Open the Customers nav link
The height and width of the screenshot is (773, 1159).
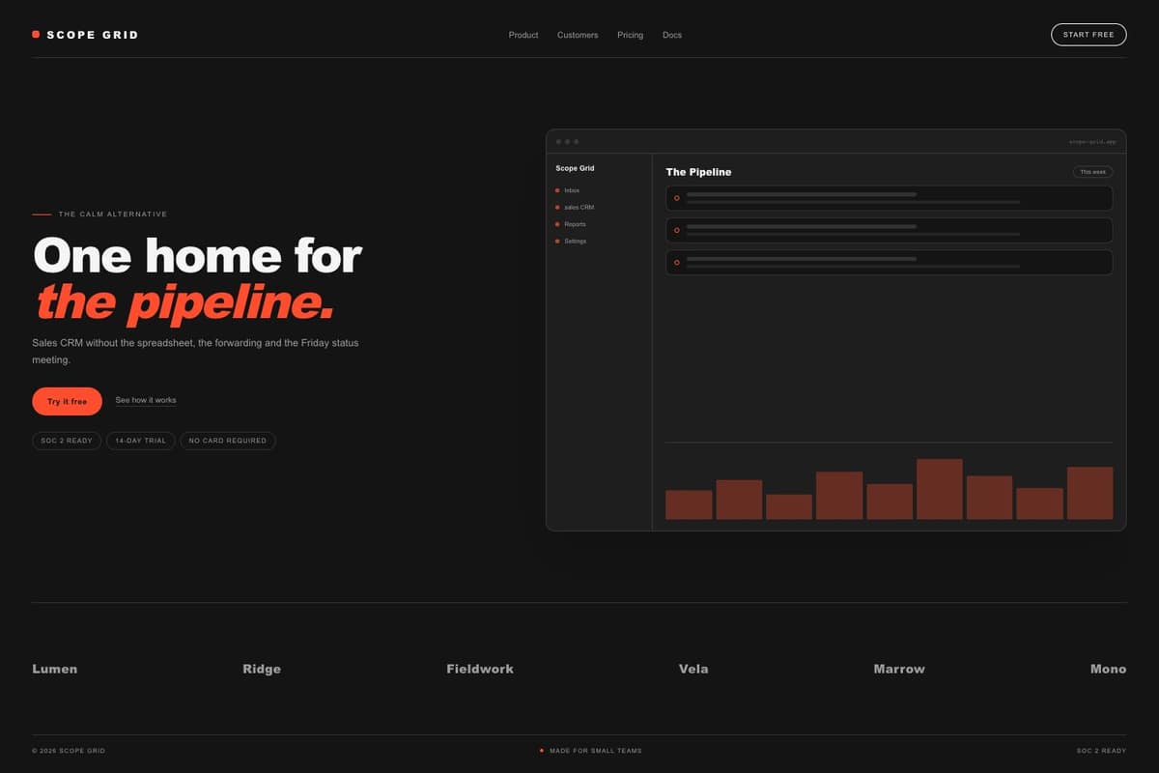point(578,35)
